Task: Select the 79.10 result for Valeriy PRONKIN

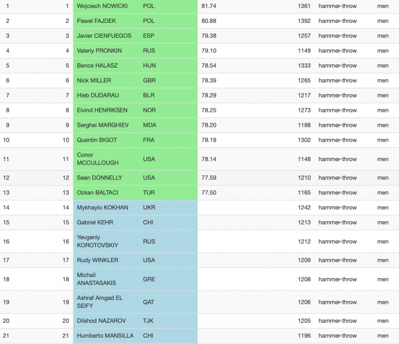Action: pyautogui.click(x=209, y=50)
